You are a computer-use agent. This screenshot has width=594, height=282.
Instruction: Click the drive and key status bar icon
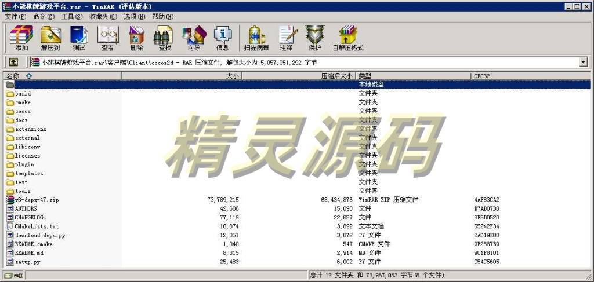click(13, 275)
